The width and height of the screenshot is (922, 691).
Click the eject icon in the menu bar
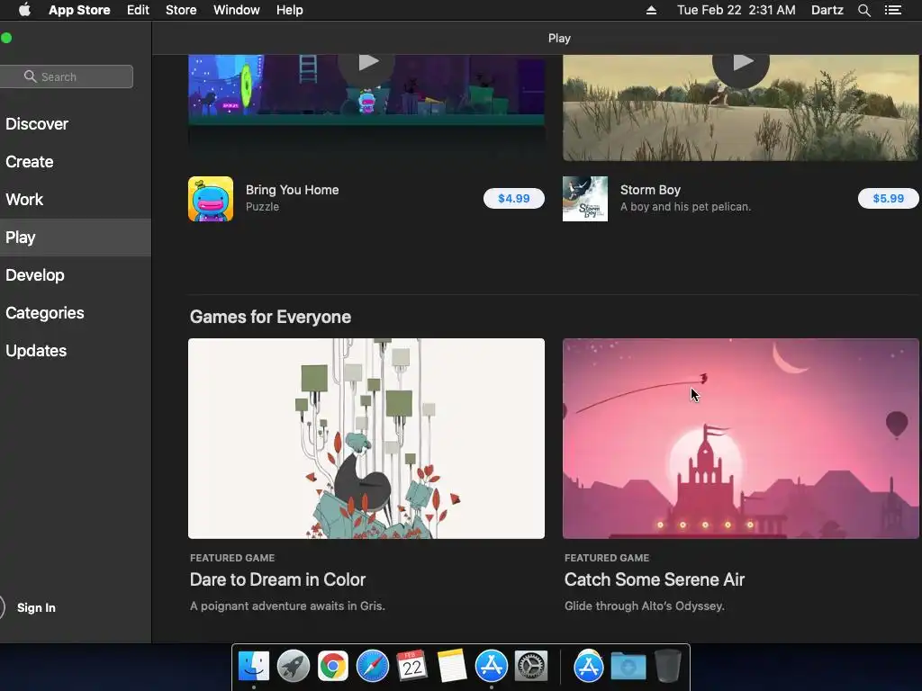click(x=651, y=10)
